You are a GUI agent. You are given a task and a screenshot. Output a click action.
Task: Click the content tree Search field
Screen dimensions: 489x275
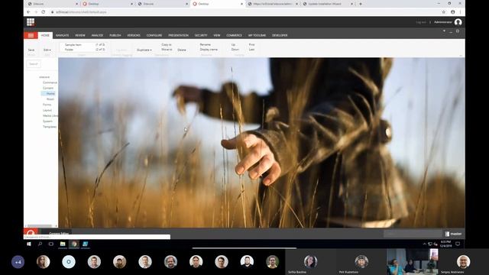click(34, 64)
